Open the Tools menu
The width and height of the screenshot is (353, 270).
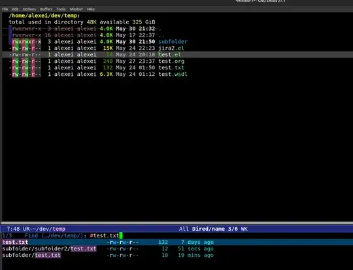pos(61,9)
